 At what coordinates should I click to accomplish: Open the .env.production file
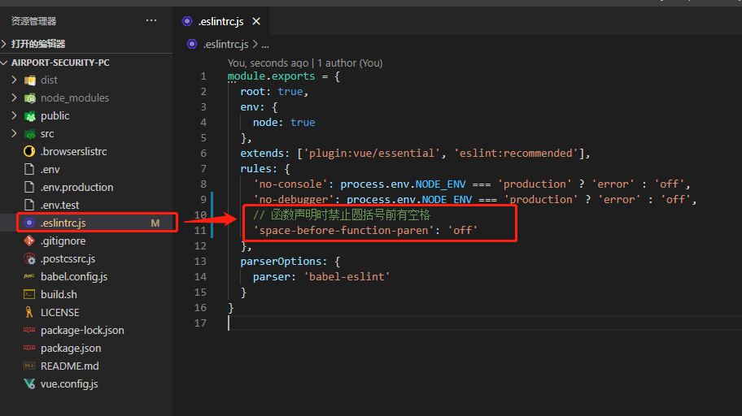pos(76,187)
